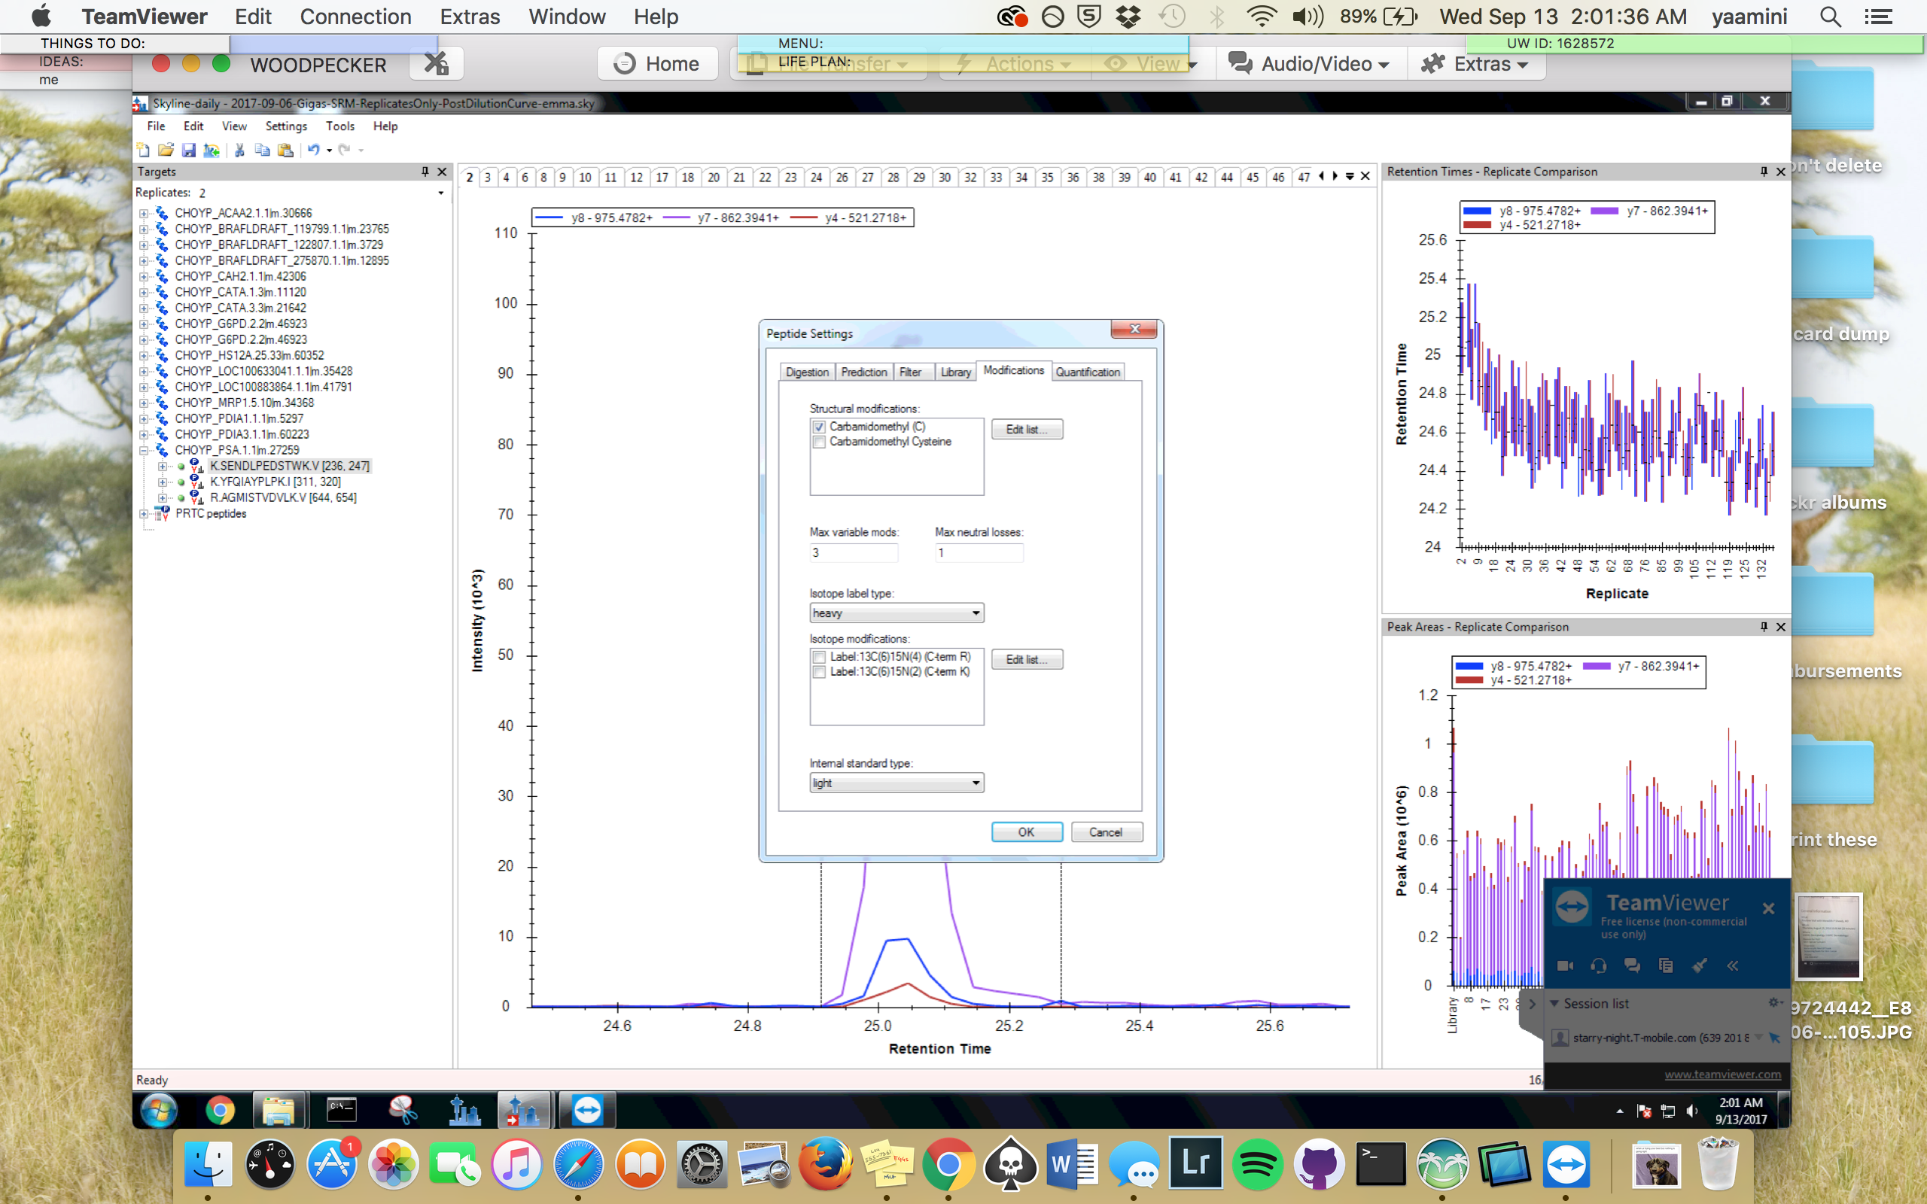Open Skyline Tools menu
The width and height of the screenshot is (1927, 1204).
point(340,126)
